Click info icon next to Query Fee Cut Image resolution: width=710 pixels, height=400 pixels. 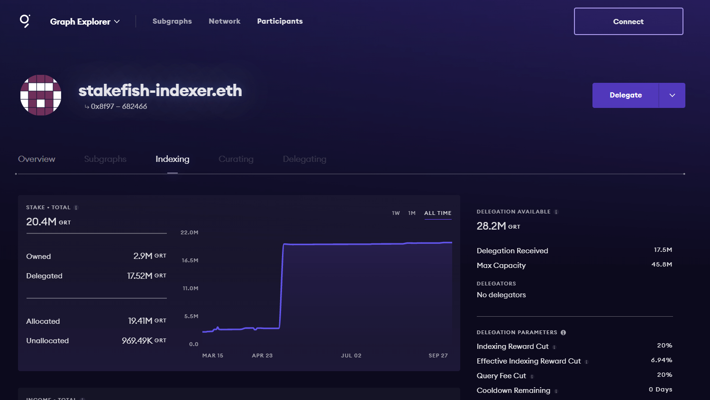(x=532, y=377)
